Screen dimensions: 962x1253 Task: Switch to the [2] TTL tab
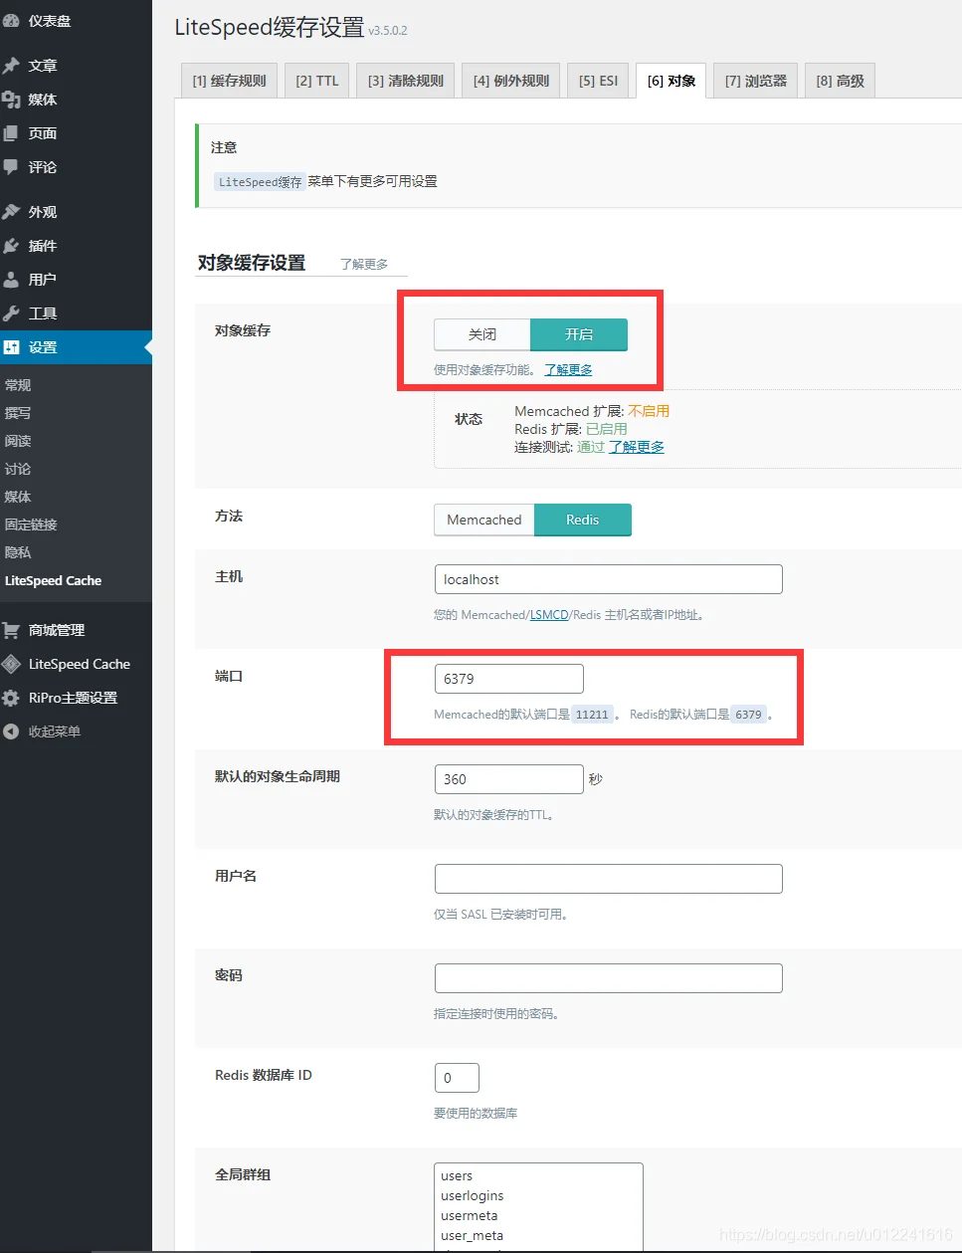(316, 81)
